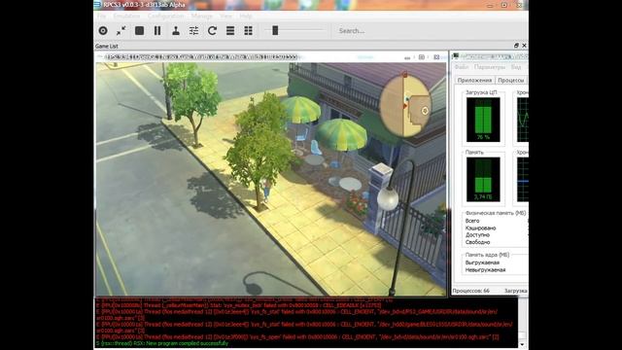This screenshot has width=622, height=350.
Task: Click green RSX program compiled log line
Action: [x=162, y=343]
